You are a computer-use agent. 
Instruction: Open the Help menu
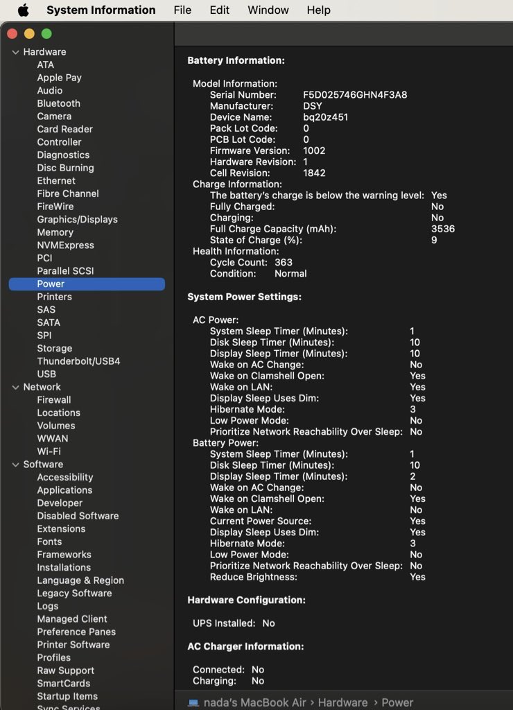click(318, 10)
